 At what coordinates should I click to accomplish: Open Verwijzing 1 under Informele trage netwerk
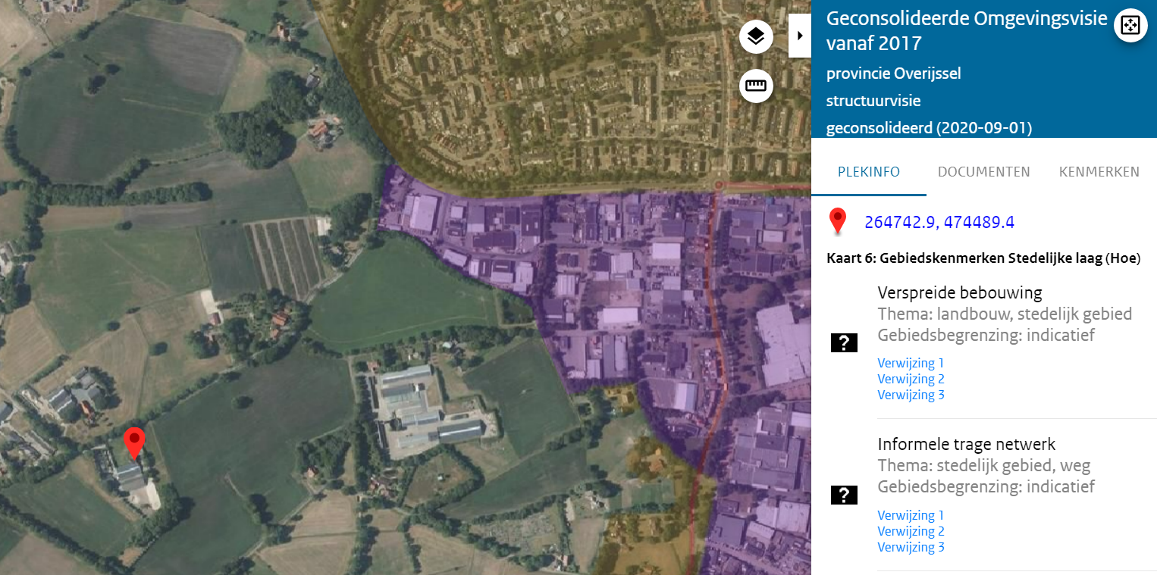pos(911,515)
